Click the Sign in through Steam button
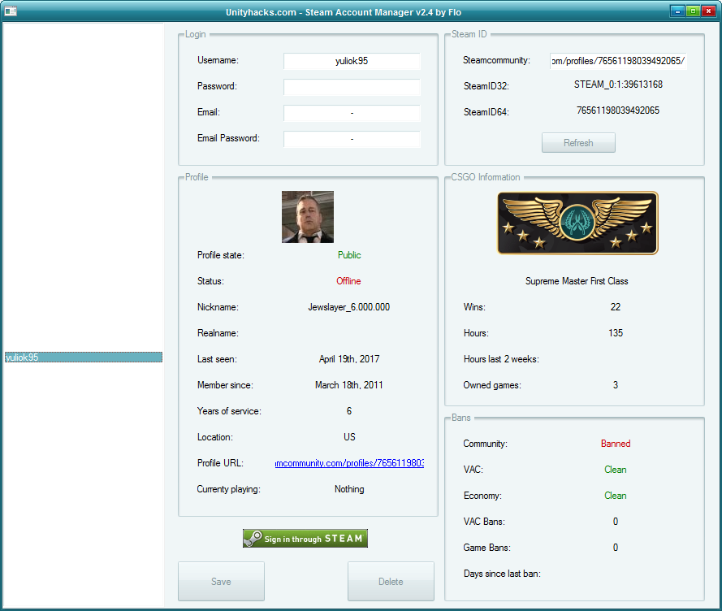This screenshot has width=722, height=611. [305, 539]
